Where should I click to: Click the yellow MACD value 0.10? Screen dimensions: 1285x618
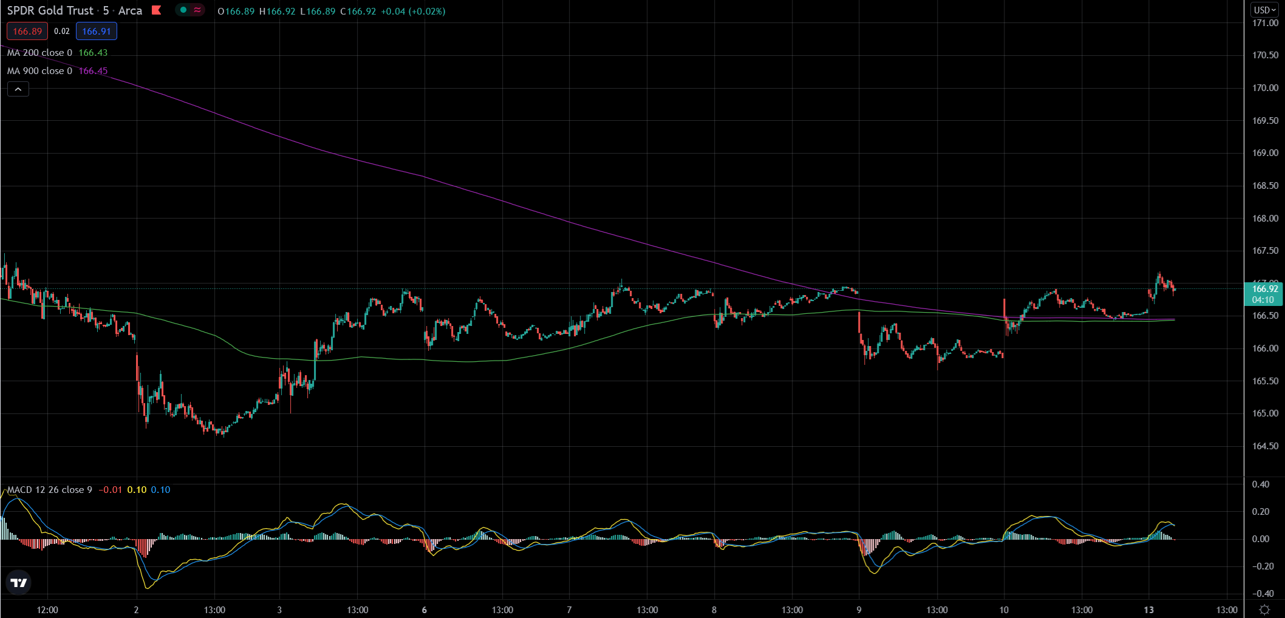137,490
